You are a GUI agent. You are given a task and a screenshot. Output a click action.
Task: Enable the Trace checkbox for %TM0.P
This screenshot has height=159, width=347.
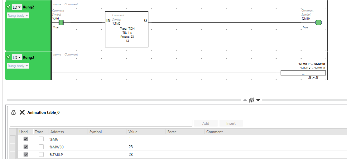41,154
